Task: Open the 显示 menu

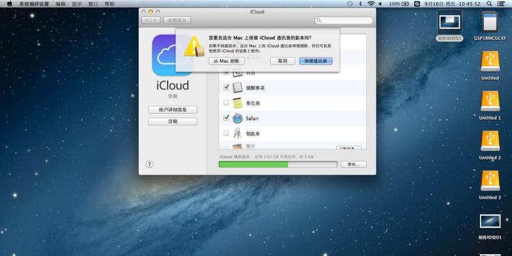Action: coord(77,4)
